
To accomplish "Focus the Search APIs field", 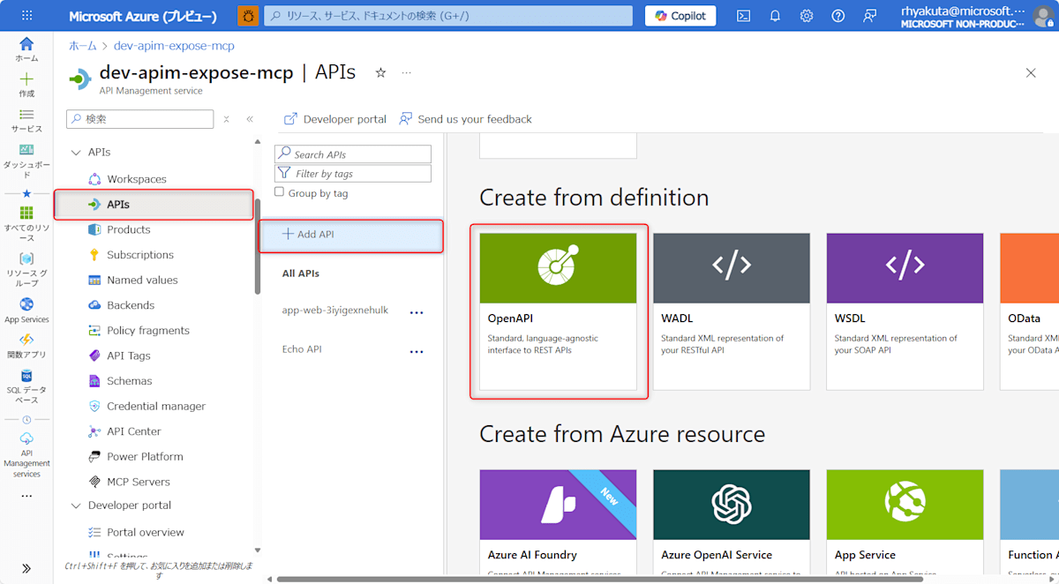I will tap(353, 154).
